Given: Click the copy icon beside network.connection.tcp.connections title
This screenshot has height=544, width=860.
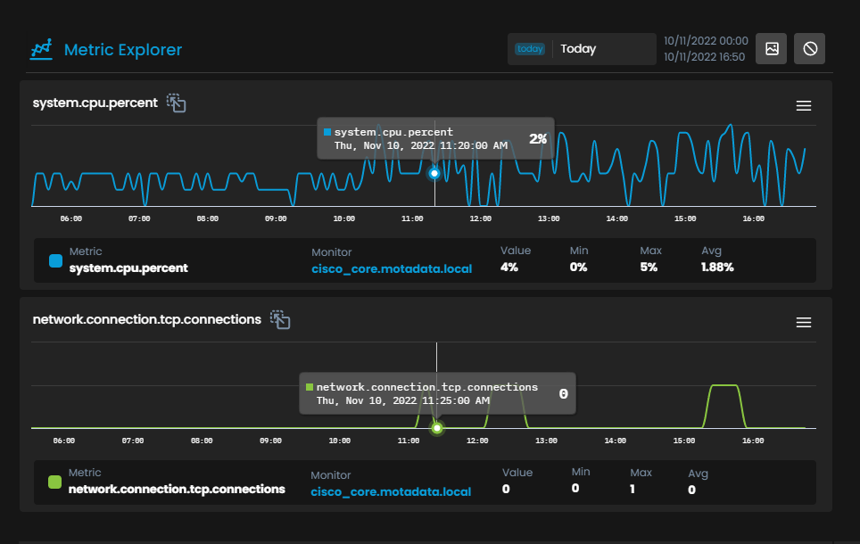Looking at the screenshot, I should [x=280, y=319].
